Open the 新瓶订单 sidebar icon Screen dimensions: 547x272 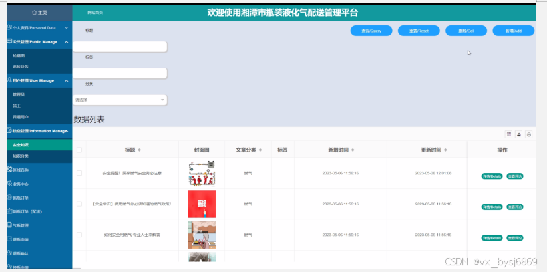pos(9,198)
